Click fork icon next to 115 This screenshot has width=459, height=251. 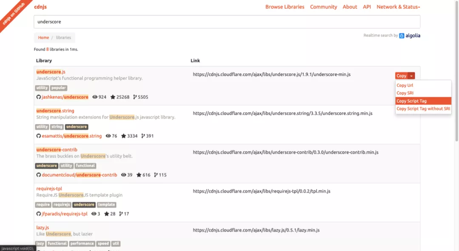[x=156, y=175]
